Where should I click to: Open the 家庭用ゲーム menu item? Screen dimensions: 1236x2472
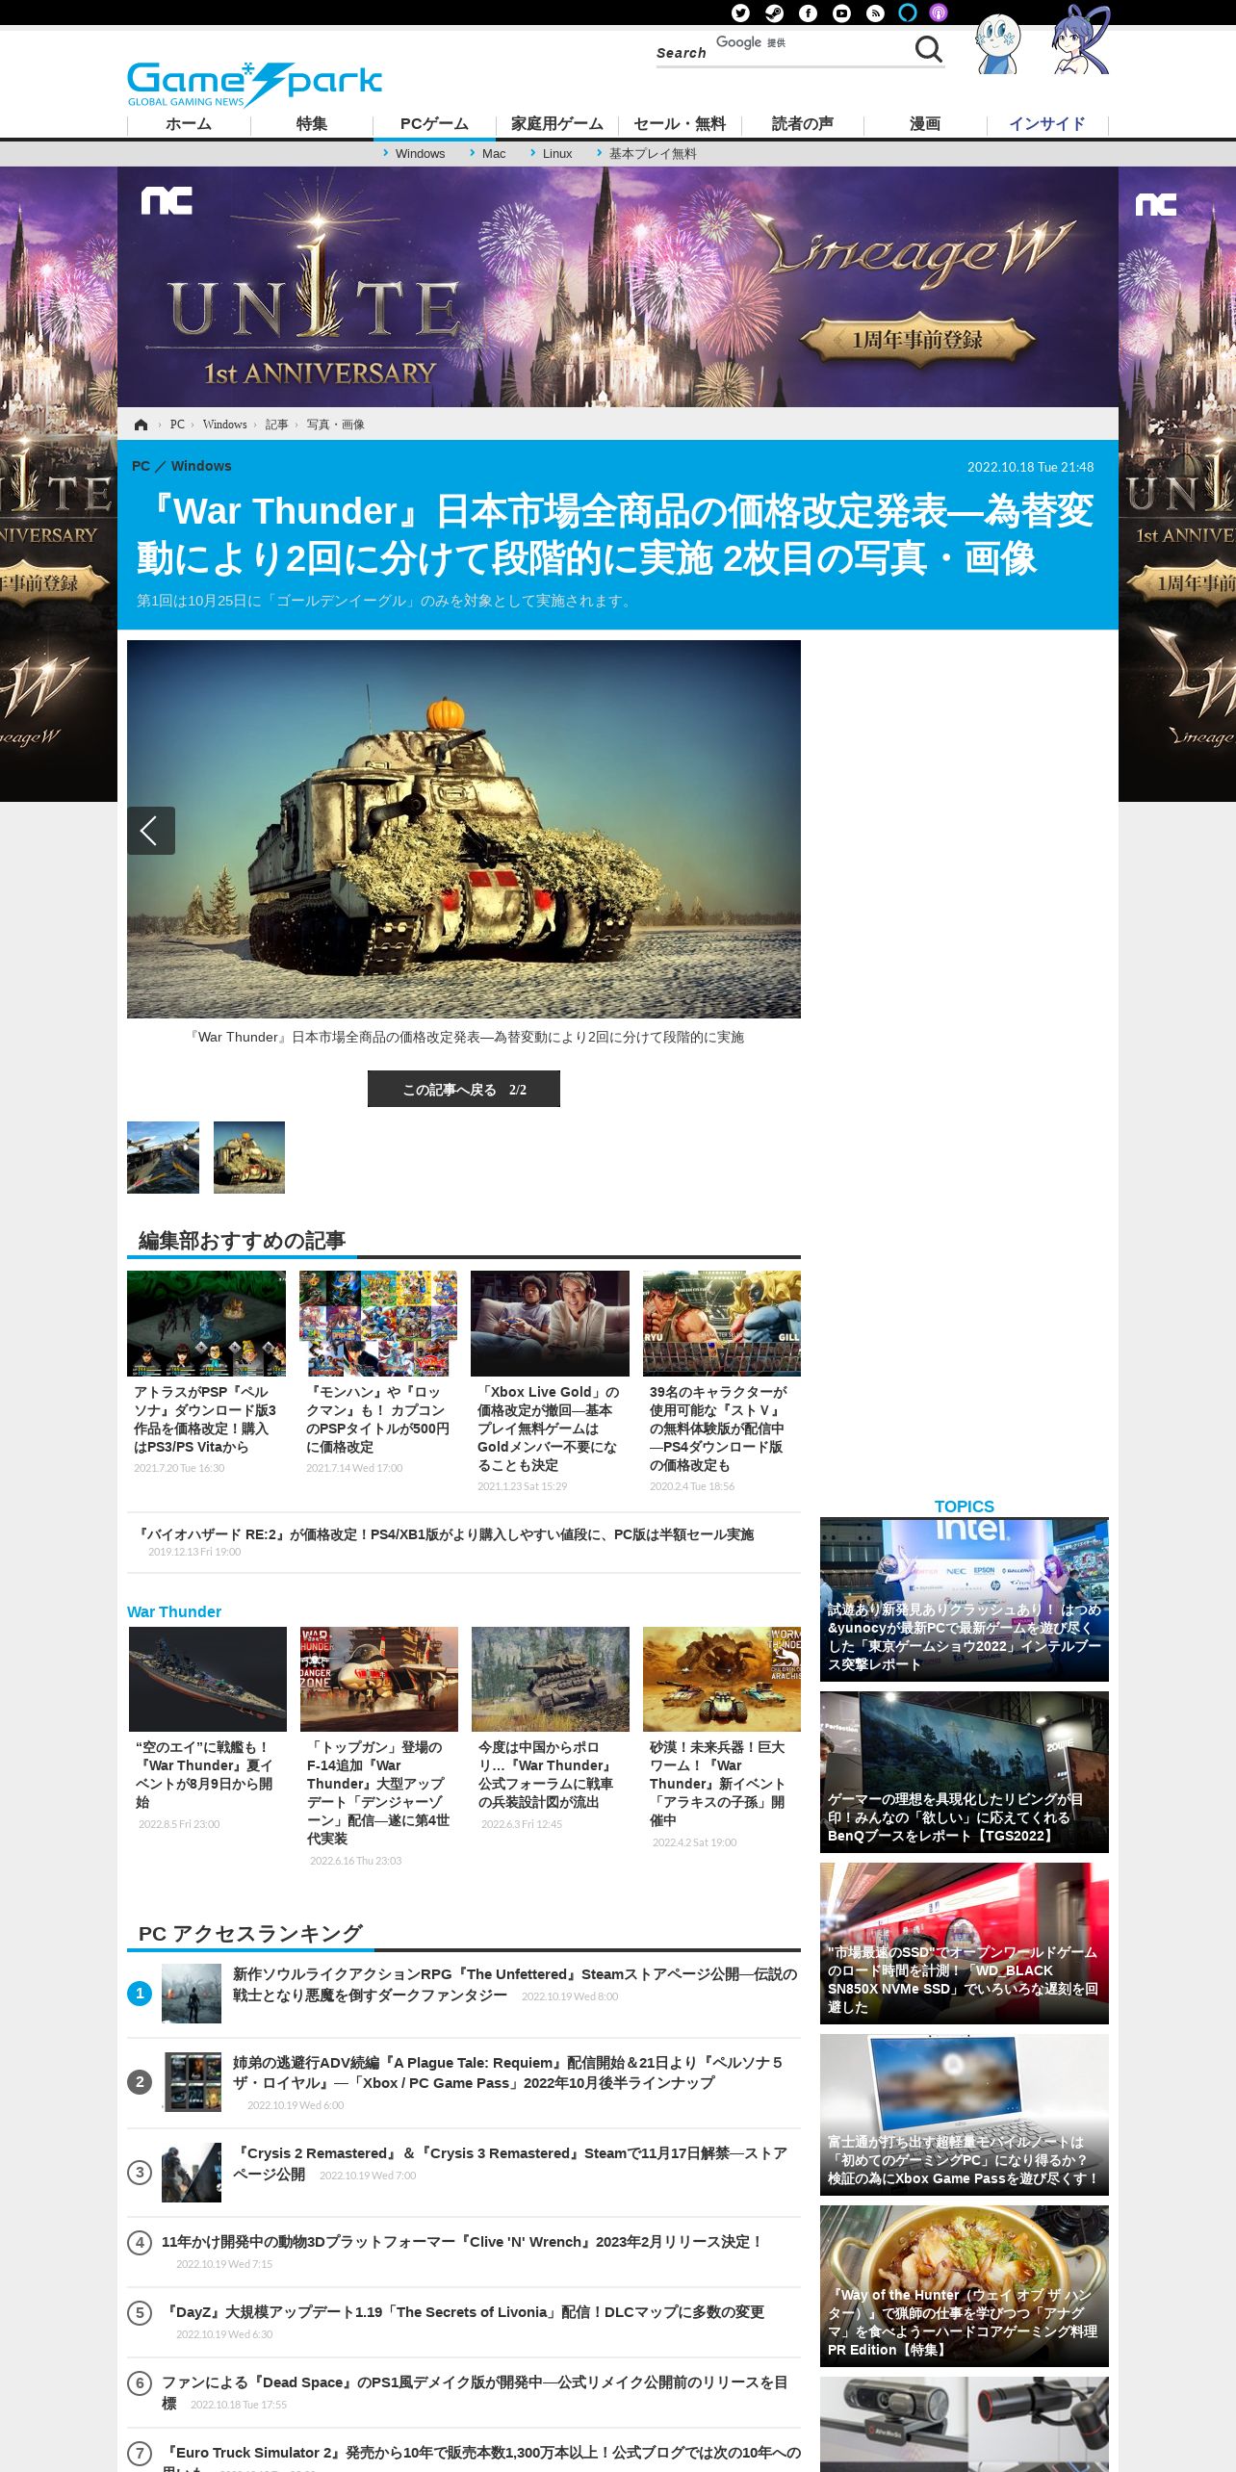point(557,124)
